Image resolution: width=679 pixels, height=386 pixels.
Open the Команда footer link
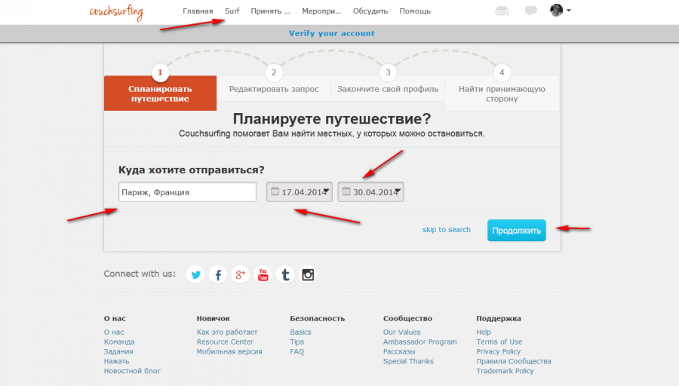tap(119, 342)
